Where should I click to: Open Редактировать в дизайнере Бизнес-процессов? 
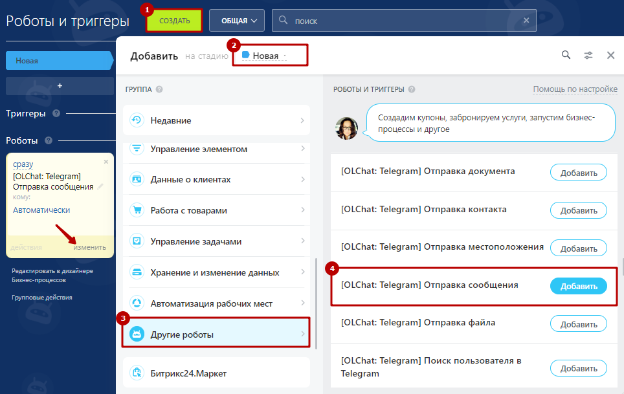(x=52, y=275)
